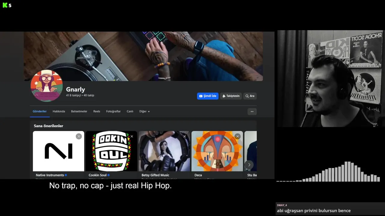The height and width of the screenshot is (216, 385).
Task: Open the Fotoğraflar tab
Action: 113,111
